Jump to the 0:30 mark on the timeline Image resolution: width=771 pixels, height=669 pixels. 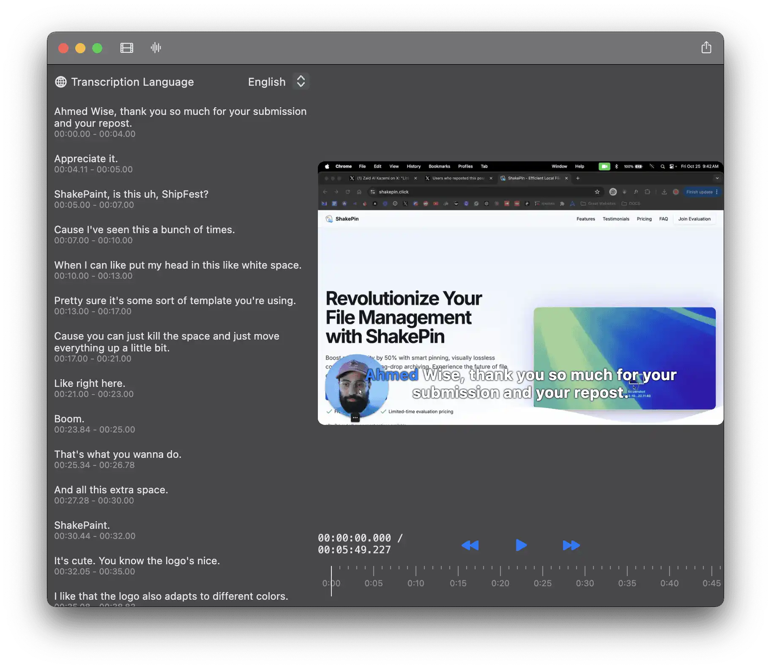[x=585, y=583]
